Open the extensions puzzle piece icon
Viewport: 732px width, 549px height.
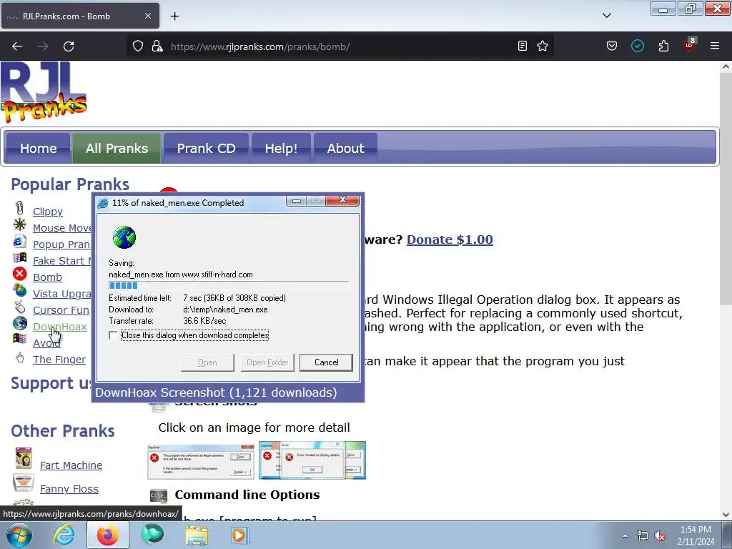(x=663, y=46)
